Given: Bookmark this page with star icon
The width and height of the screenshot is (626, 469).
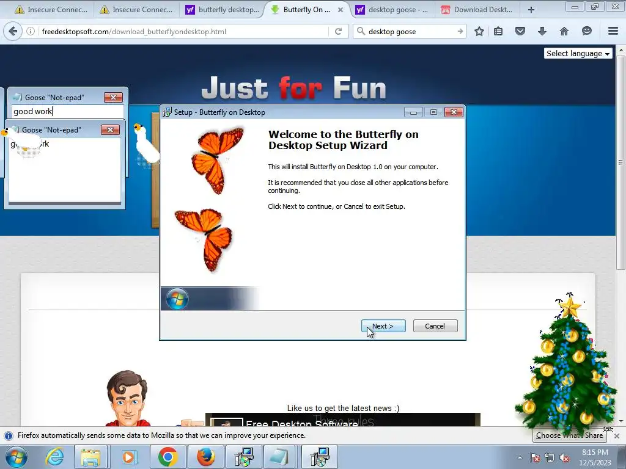Looking at the screenshot, I should (479, 31).
